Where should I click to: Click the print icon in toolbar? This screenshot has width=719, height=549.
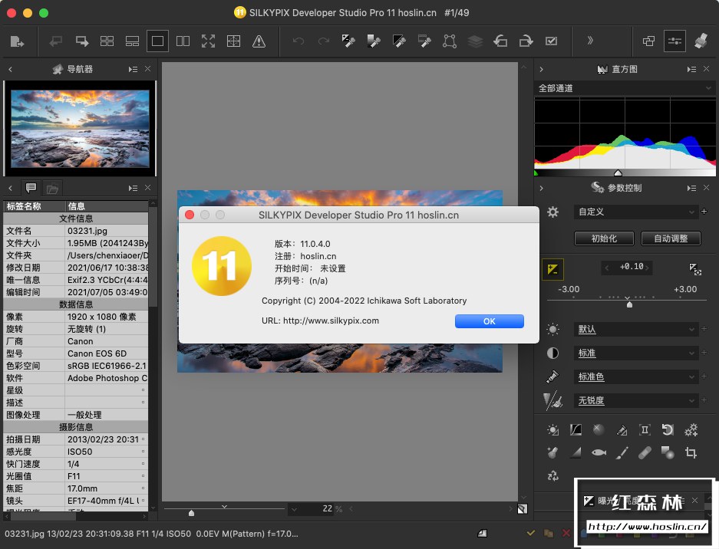tap(701, 41)
